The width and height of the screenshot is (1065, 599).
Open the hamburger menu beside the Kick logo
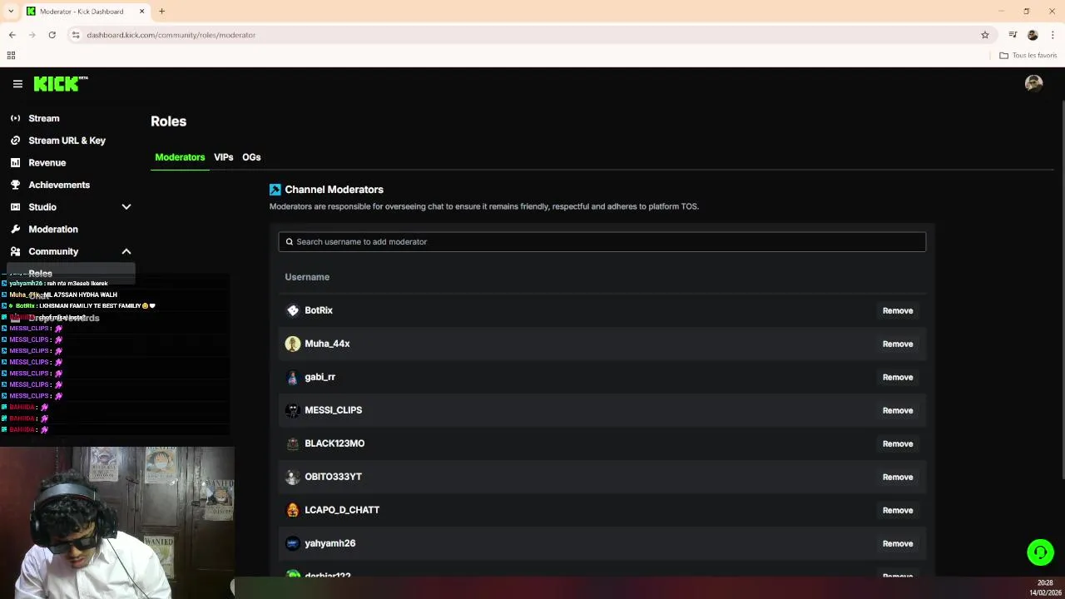coord(17,83)
